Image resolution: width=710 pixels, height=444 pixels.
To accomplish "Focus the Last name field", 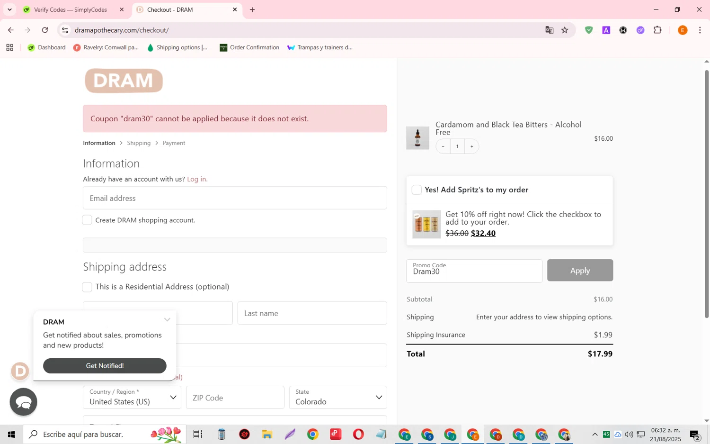I will (312, 313).
